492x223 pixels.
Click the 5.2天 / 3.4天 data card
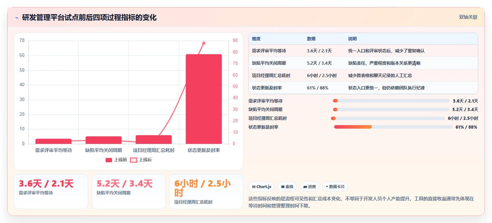(x=128, y=192)
